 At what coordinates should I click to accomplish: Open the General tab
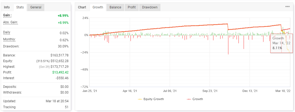click(36, 7)
